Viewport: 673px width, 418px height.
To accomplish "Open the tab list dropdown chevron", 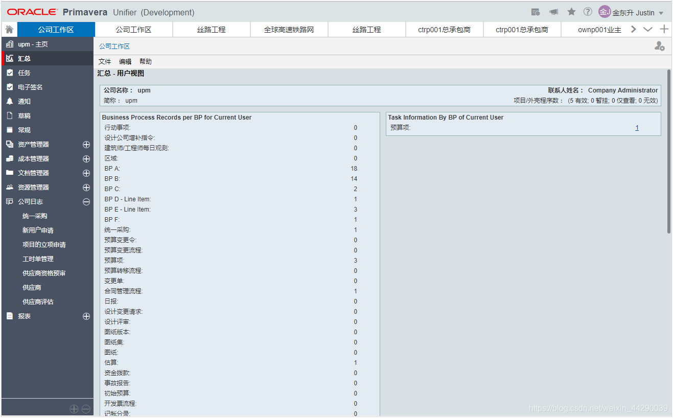I will 647,29.
